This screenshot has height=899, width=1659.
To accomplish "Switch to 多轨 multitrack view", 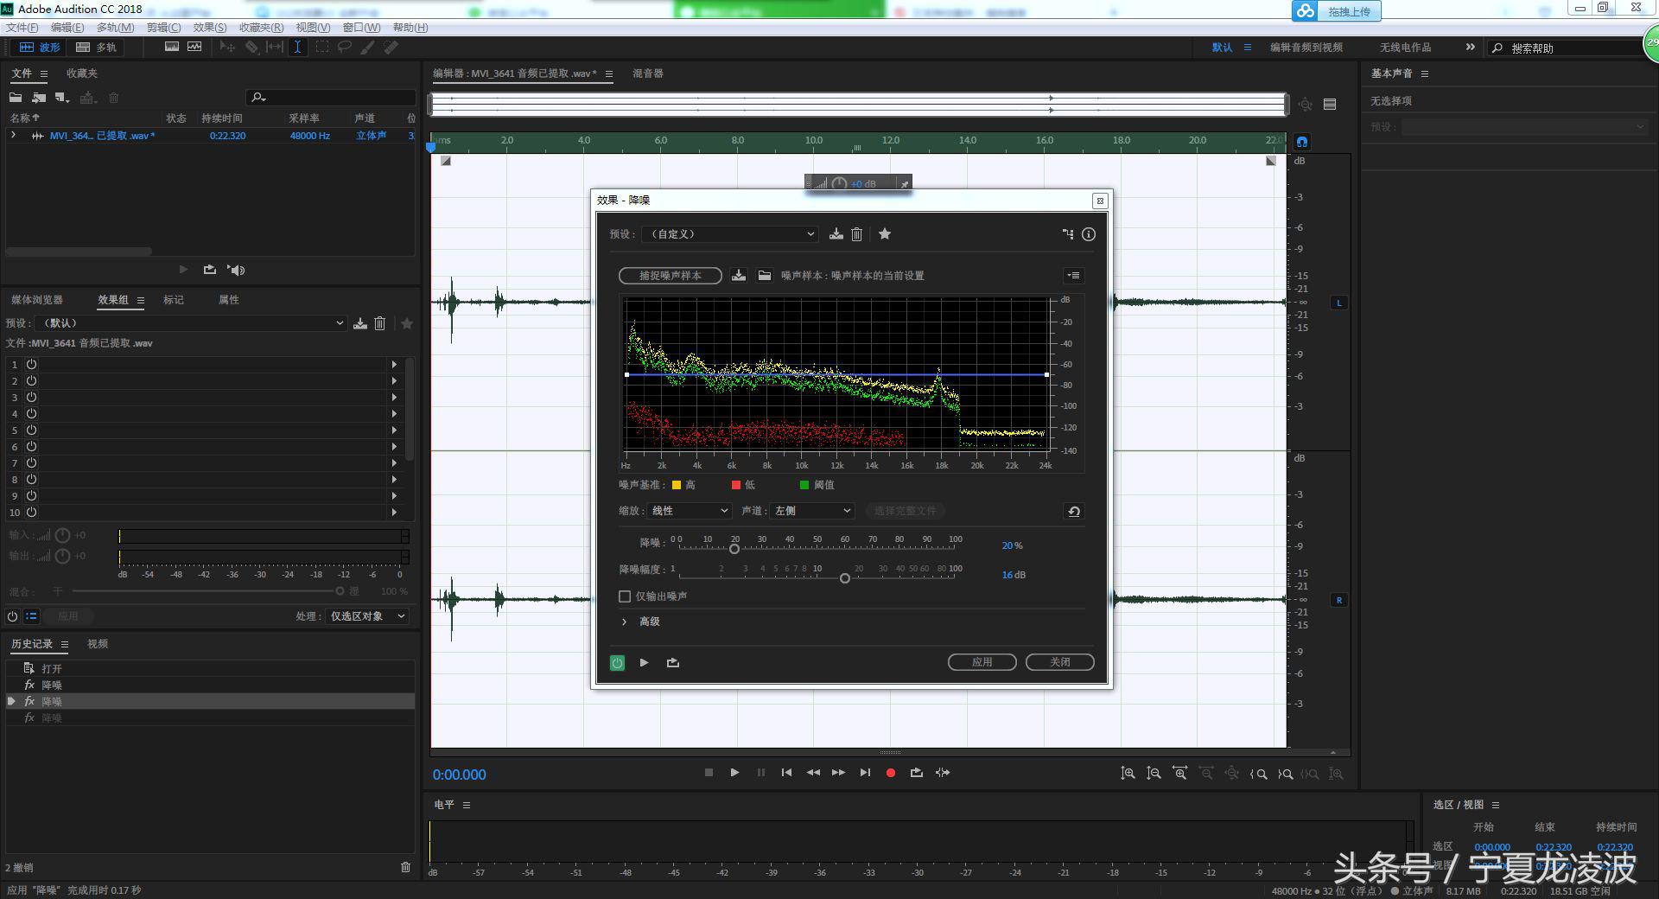I will (96, 48).
